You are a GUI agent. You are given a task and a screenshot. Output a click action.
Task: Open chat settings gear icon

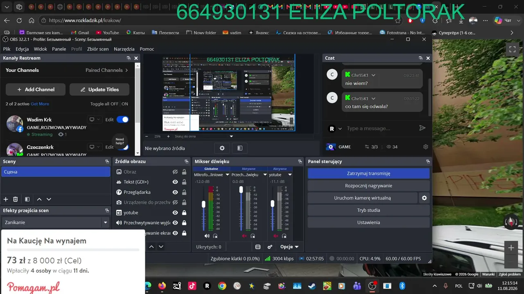[426, 147]
